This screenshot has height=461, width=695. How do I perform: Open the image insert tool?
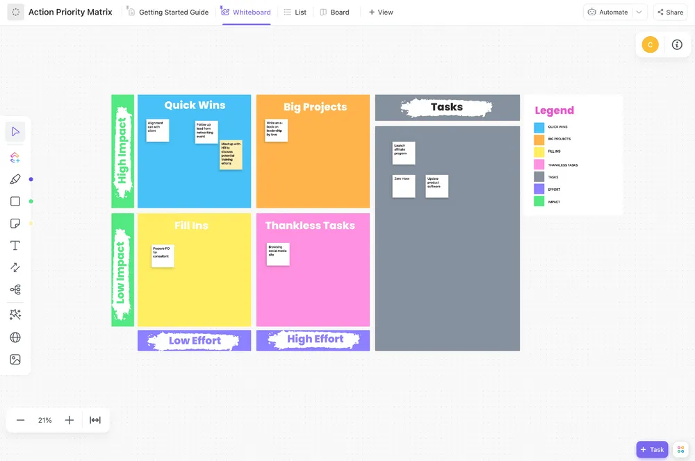[15, 360]
